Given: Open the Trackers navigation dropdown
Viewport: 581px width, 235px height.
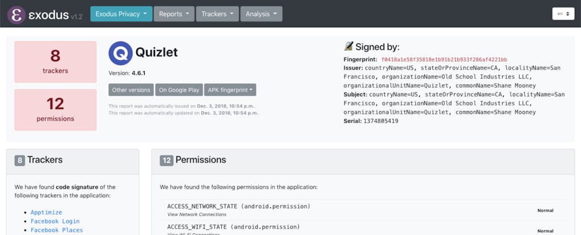Looking at the screenshot, I should [x=217, y=14].
